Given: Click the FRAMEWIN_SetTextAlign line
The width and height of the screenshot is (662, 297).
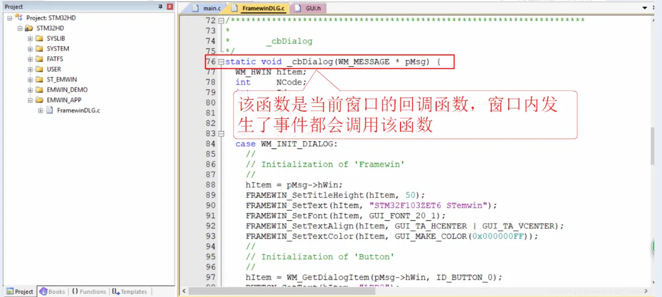Looking at the screenshot, I should [x=405, y=226].
